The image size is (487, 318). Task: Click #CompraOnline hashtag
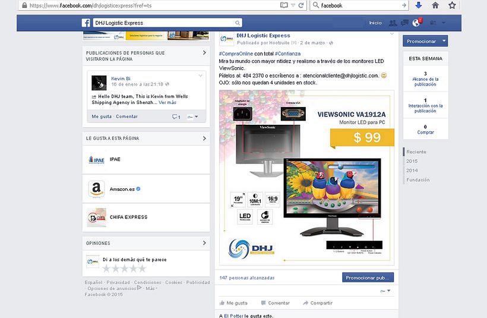click(236, 53)
